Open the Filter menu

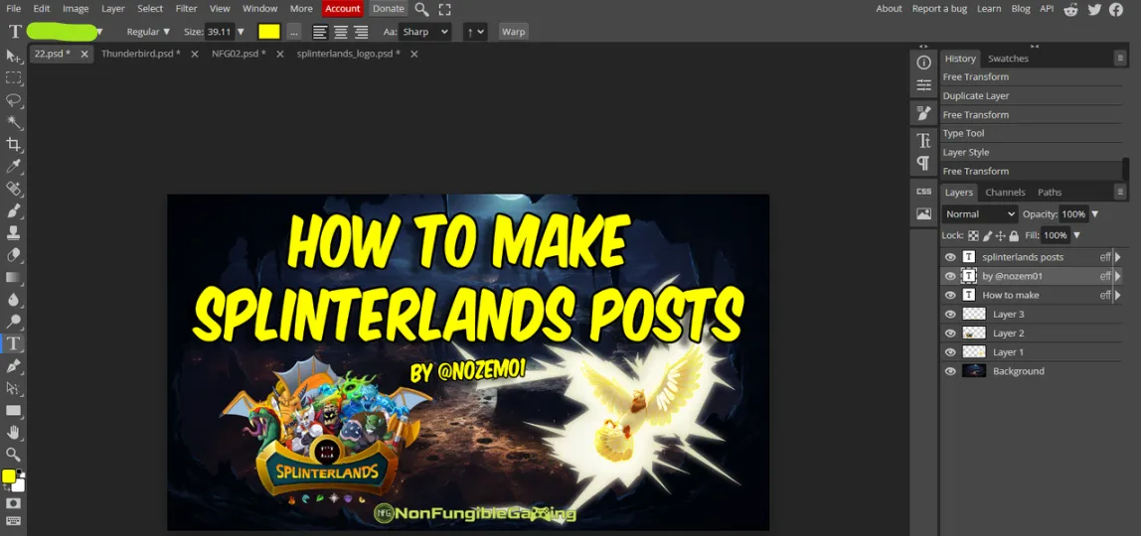(x=186, y=9)
